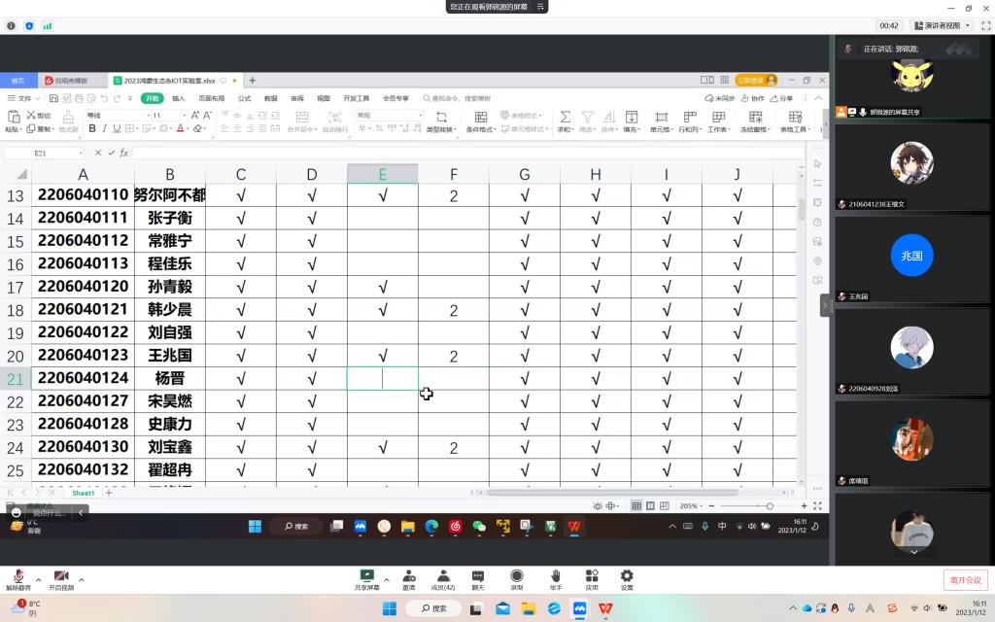Click the spreadsheet zoom slider
This screenshot has height=622, width=995.
coord(770,506)
